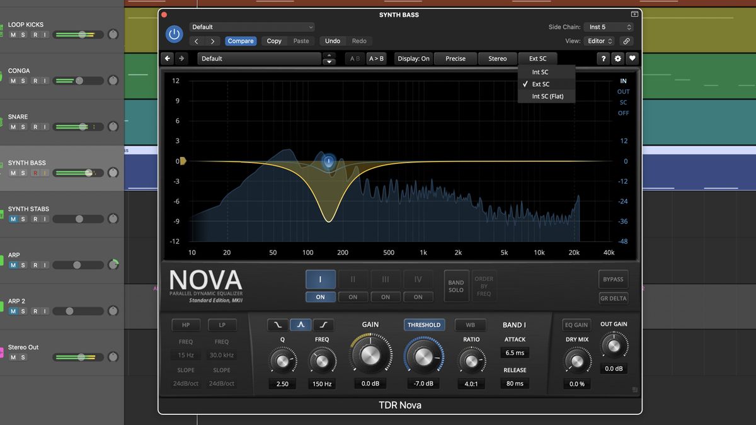
Task: Mute the LOOP KICKS track
Action: 13,35
